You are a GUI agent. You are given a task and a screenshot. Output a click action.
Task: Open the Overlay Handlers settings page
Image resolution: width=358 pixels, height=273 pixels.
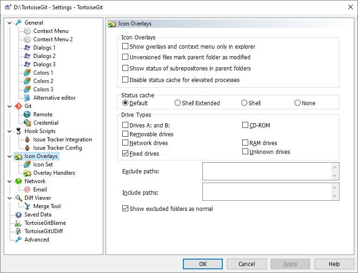54,173
